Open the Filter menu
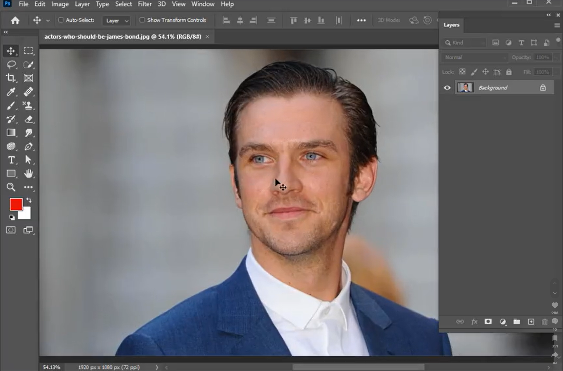The height and width of the screenshot is (371, 563). click(145, 4)
